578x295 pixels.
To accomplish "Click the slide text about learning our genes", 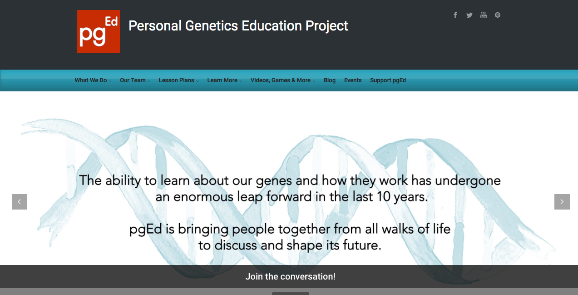I will tap(290, 189).
